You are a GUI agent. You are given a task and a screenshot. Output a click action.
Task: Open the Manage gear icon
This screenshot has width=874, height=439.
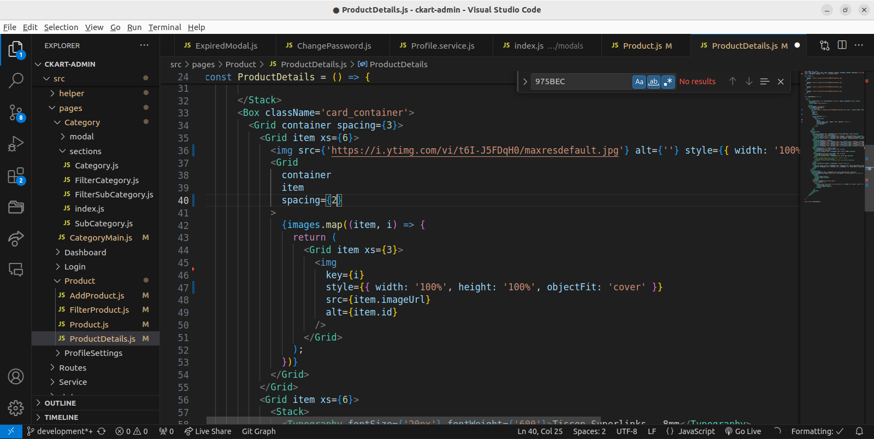16,408
